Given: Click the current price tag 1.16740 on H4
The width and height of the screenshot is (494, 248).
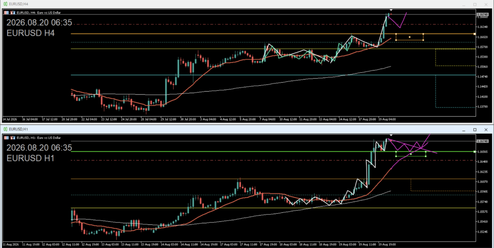Looking at the screenshot, I should coord(482,14).
